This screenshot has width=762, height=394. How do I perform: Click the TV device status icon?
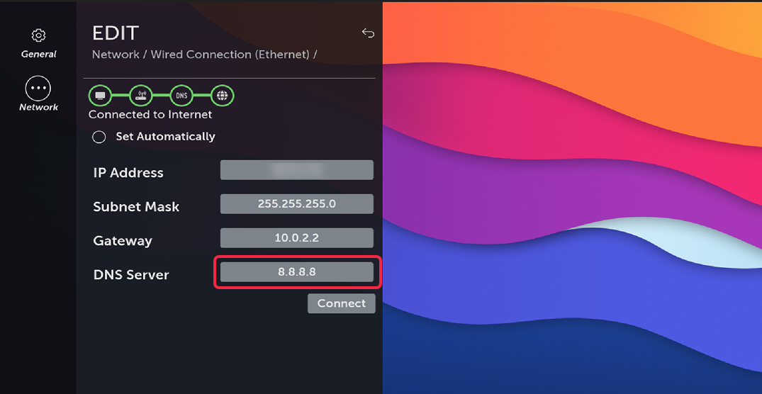(x=101, y=96)
